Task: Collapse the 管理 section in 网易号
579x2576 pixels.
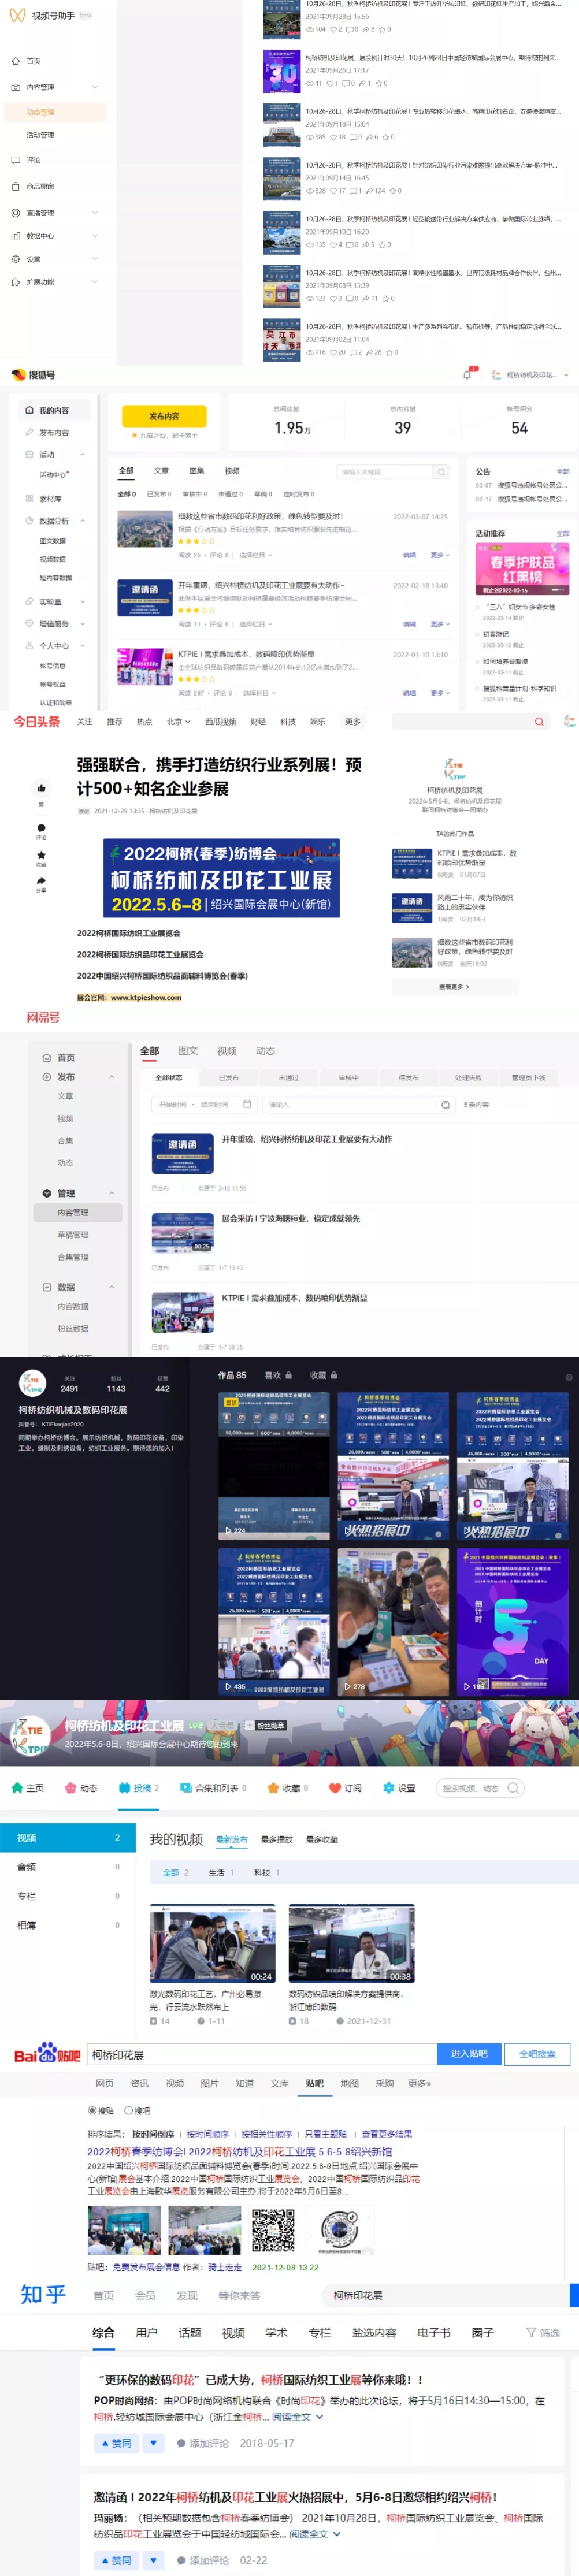Action: [111, 1193]
